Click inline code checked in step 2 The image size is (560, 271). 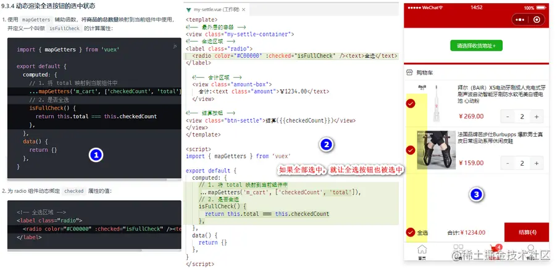coord(74,191)
